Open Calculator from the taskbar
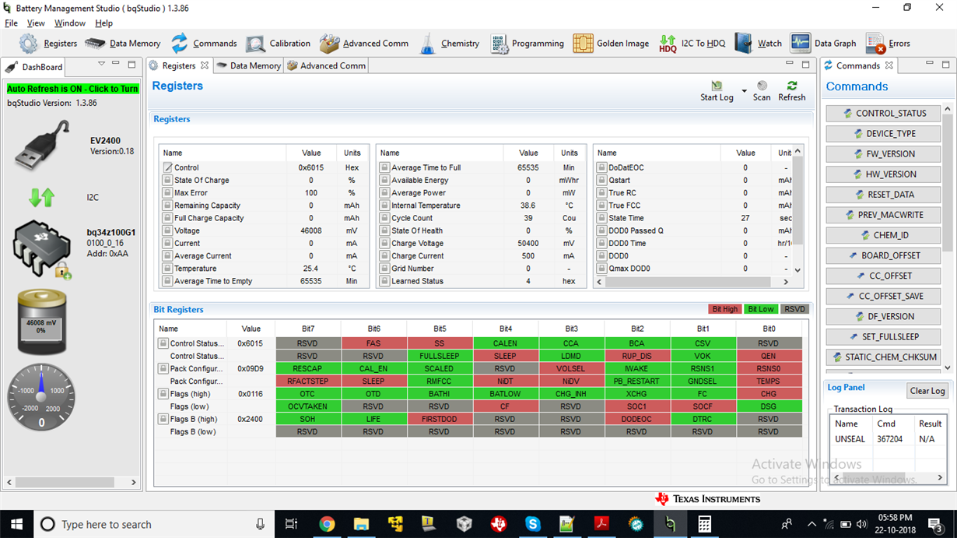957x538 pixels. click(705, 524)
